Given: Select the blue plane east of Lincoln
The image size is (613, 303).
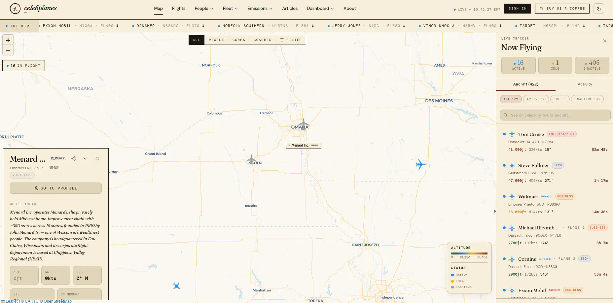Looking at the screenshot, I should tap(420, 164).
